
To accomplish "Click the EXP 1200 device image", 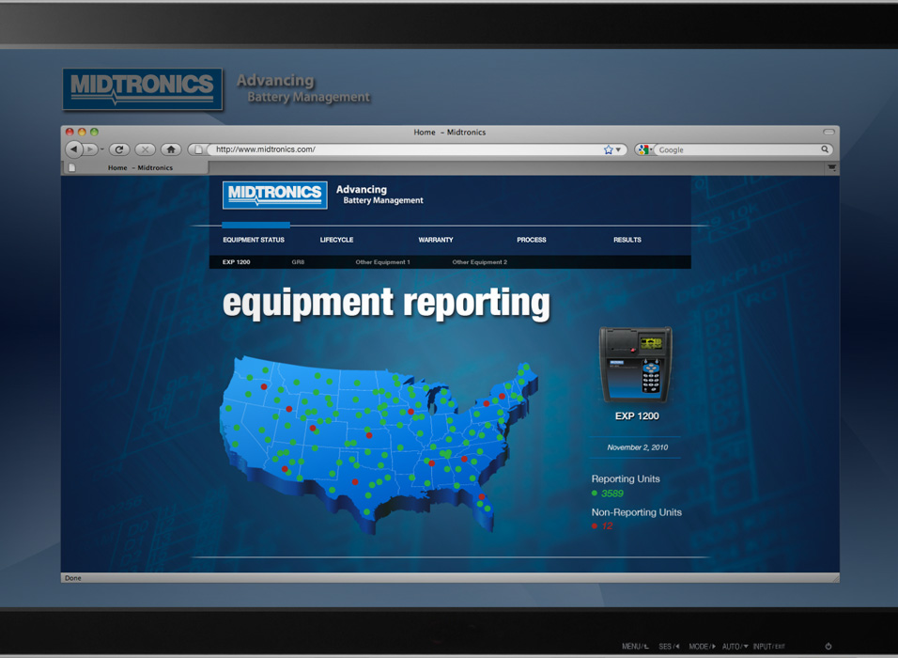I will click(x=636, y=365).
